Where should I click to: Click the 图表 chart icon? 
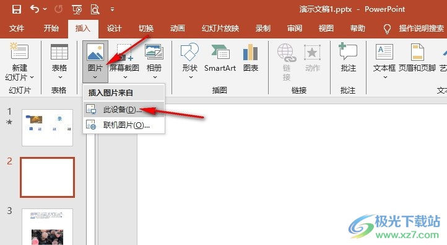[251, 51]
